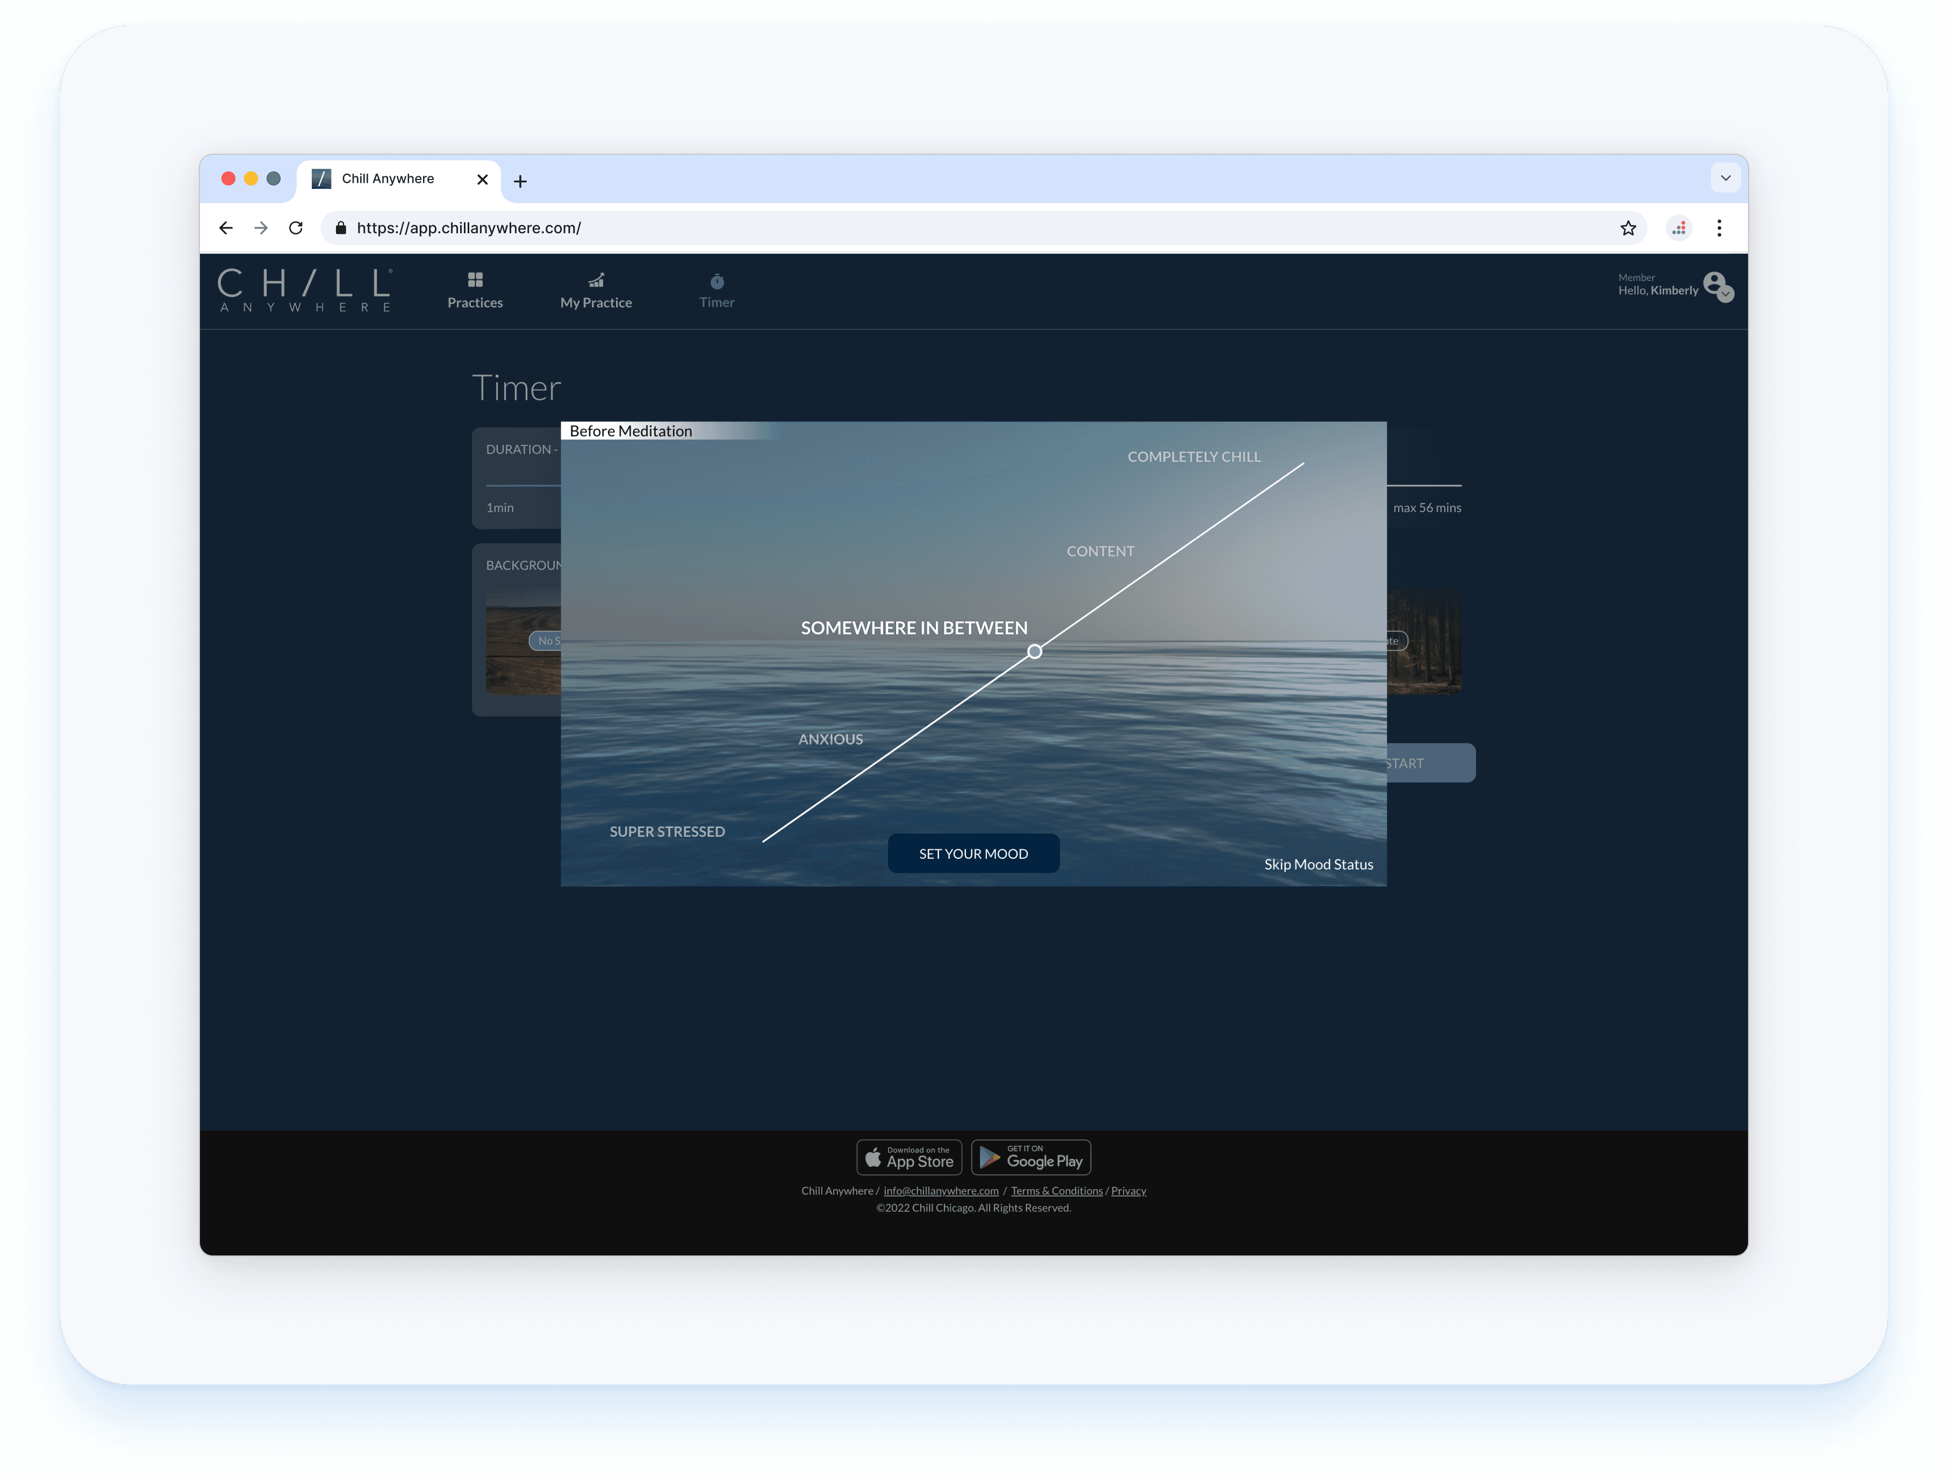The height and width of the screenshot is (1479, 1948).
Task: Bookmark page with star icon
Action: (x=1628, y=228)
